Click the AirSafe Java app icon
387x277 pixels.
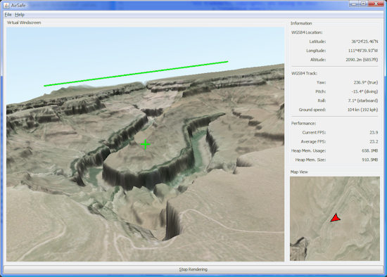pos(6,5)
